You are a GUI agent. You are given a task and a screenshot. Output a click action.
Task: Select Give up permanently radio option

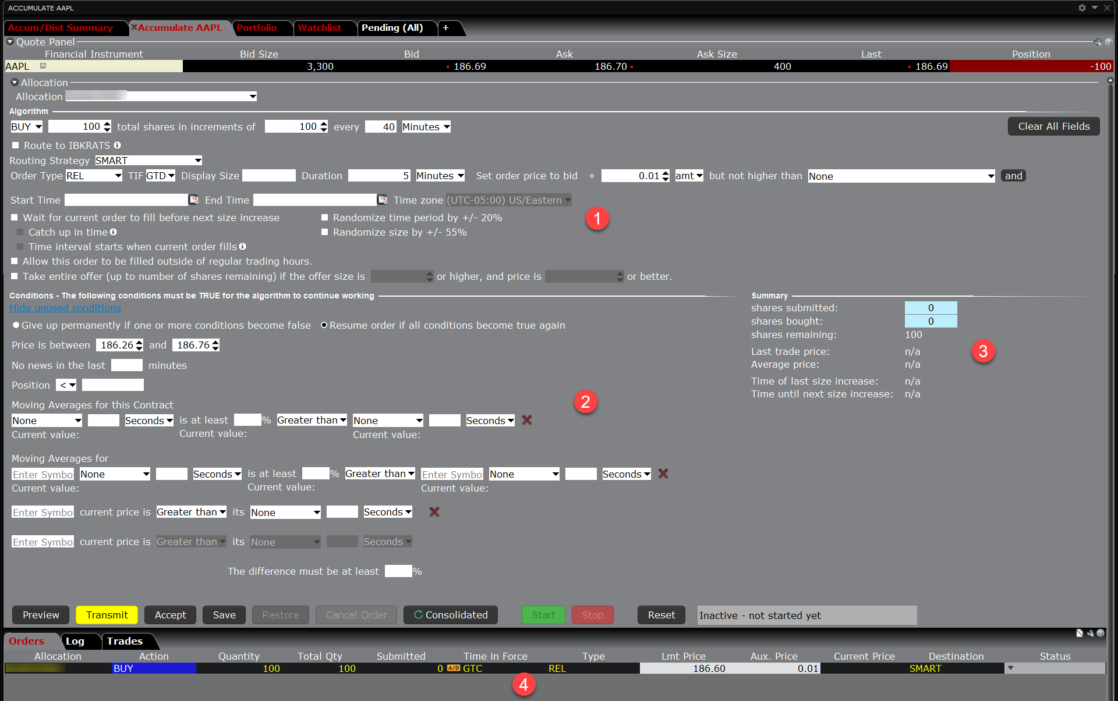click(16, 325)
